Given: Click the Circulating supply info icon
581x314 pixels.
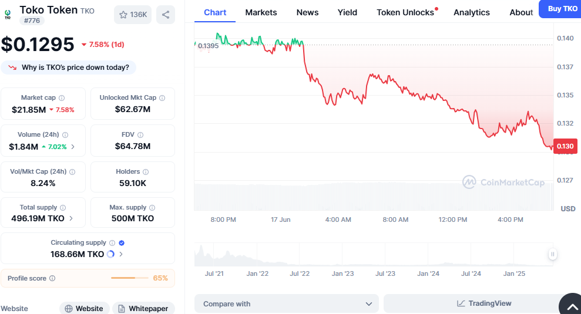Looking at the screenshot, I should [x=112, y=243].
